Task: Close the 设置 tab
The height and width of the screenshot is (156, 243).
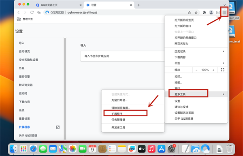Action: pos(131,5)
